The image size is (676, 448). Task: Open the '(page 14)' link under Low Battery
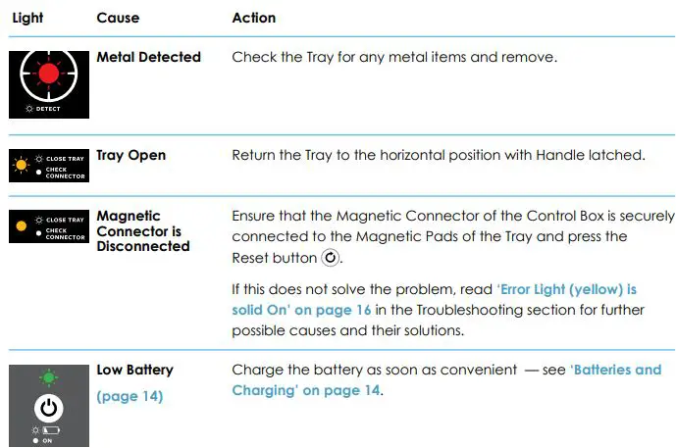coord(130,397)
